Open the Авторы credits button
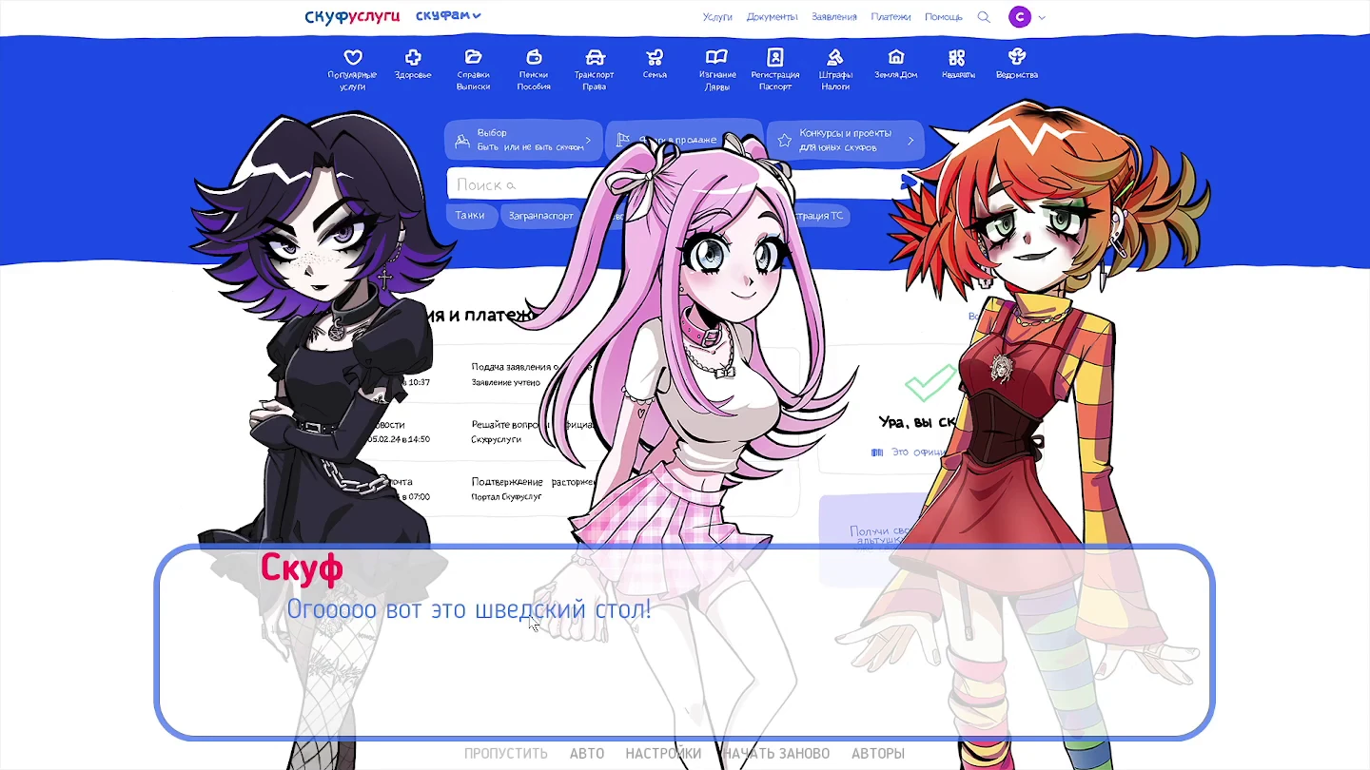Screen dimensions: 1370x770 click(878, 754)
